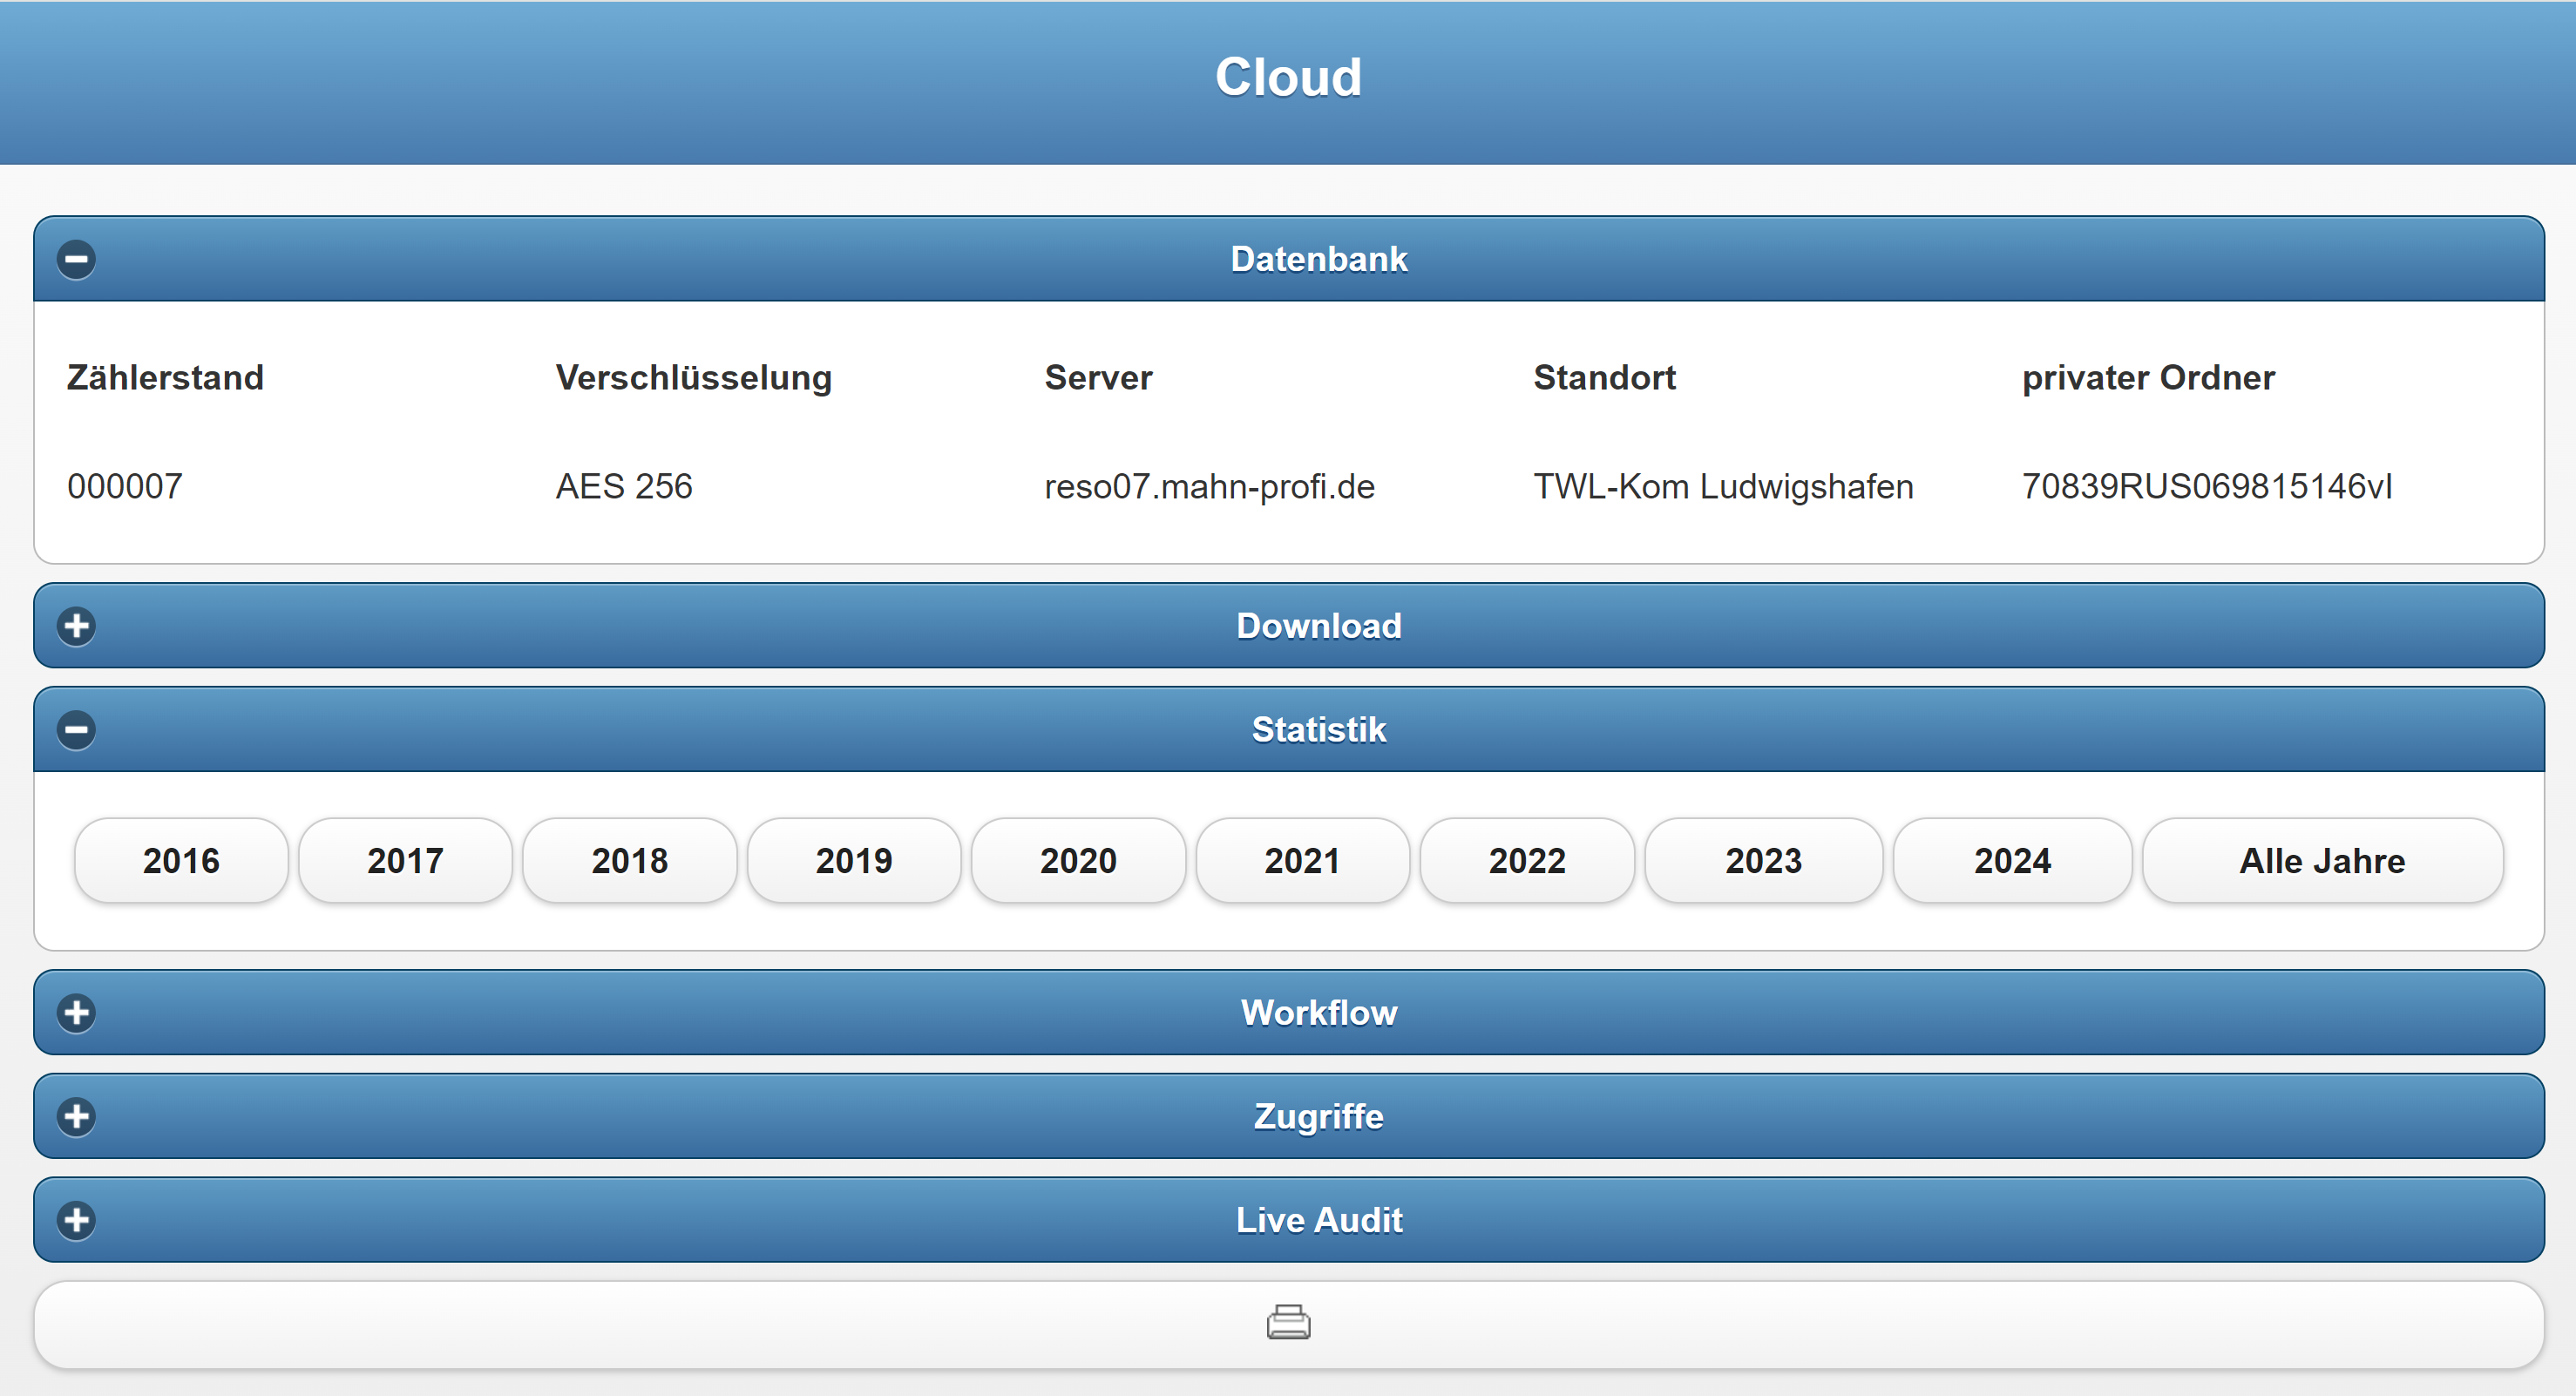
Task: Select the 2024 year button
Action: (x=2012, y=860)
